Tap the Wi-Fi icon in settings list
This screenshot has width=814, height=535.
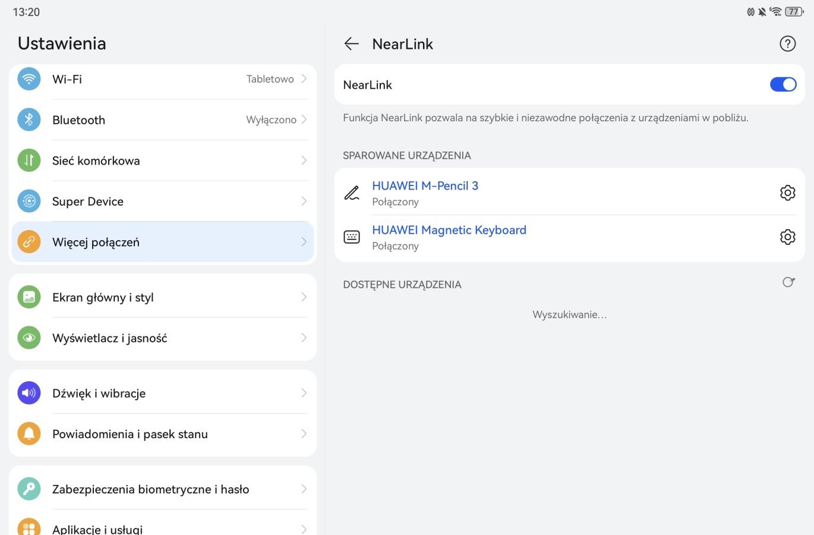click(x=29, y=79)
